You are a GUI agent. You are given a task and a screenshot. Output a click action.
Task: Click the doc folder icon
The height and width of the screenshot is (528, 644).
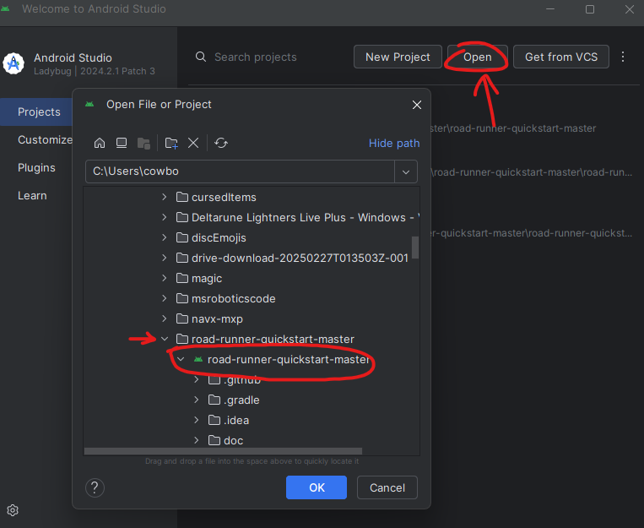tap(214, 440)
